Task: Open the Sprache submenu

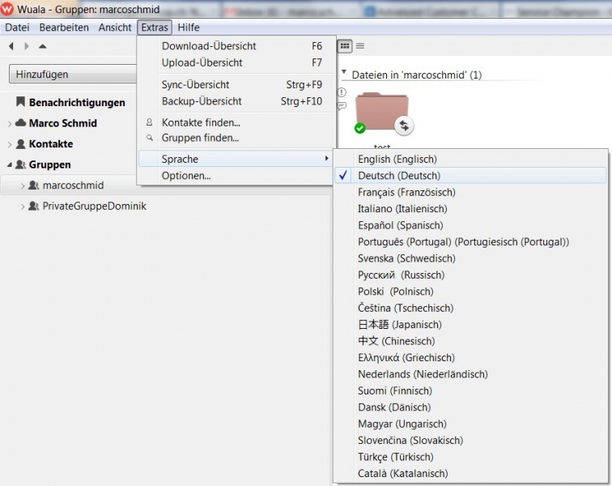Action: (x=236, y=159)
